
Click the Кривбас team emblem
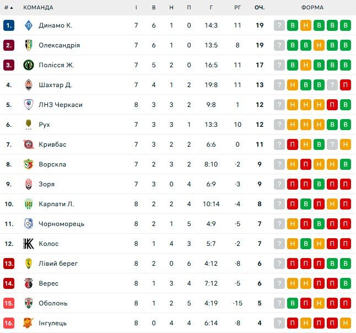(x=29, y=144)
